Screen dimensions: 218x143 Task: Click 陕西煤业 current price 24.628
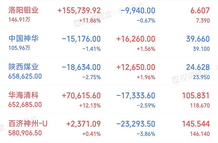[x=198, y=67]
